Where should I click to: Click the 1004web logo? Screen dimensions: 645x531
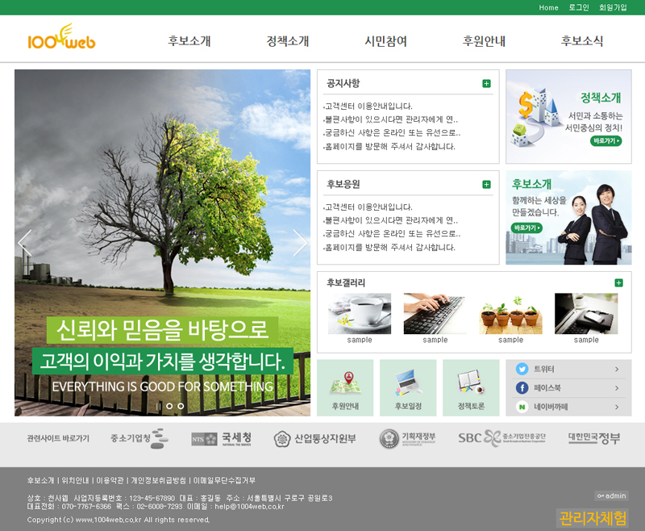coord(61,40)
